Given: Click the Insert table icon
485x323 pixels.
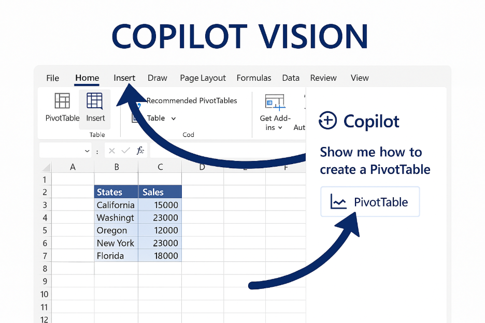Looking at the screenshot, I should (95, 101).
